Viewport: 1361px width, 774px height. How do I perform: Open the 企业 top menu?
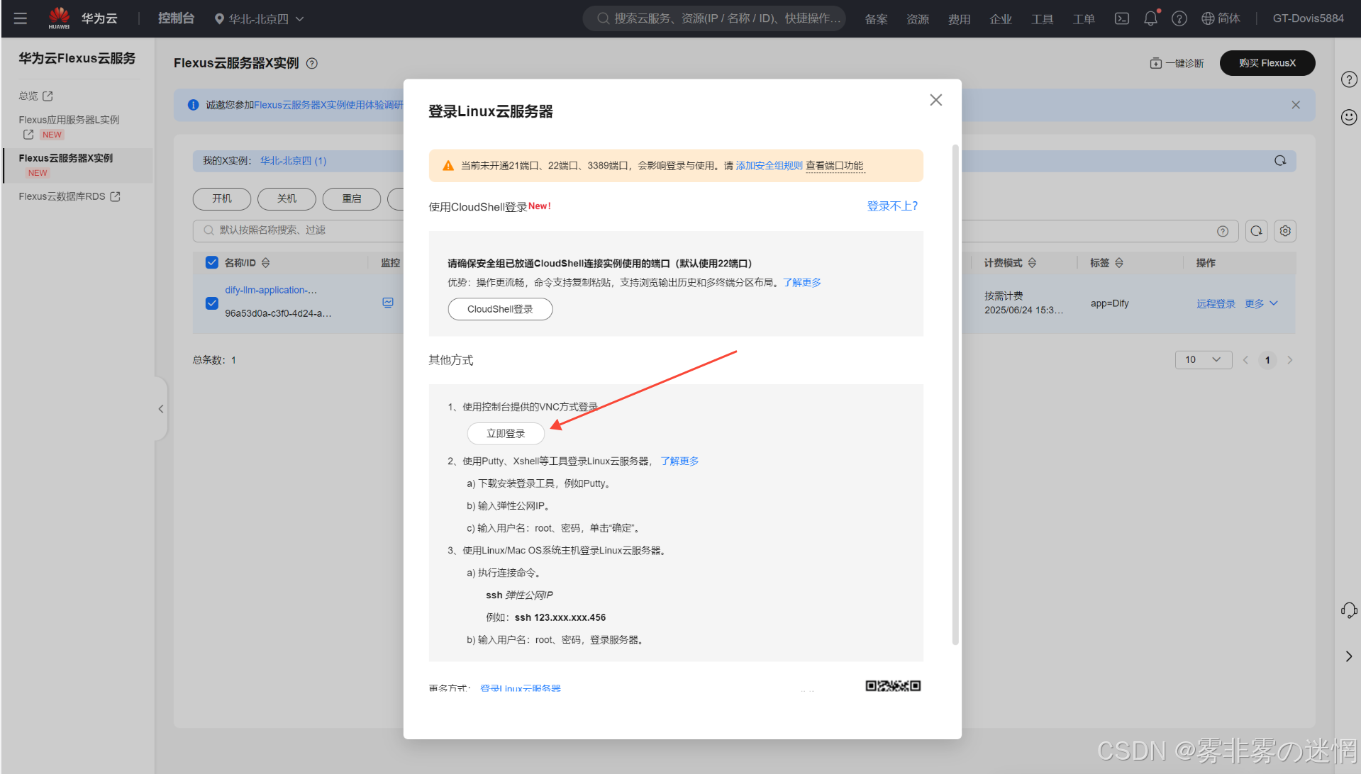click(1001, 19)
